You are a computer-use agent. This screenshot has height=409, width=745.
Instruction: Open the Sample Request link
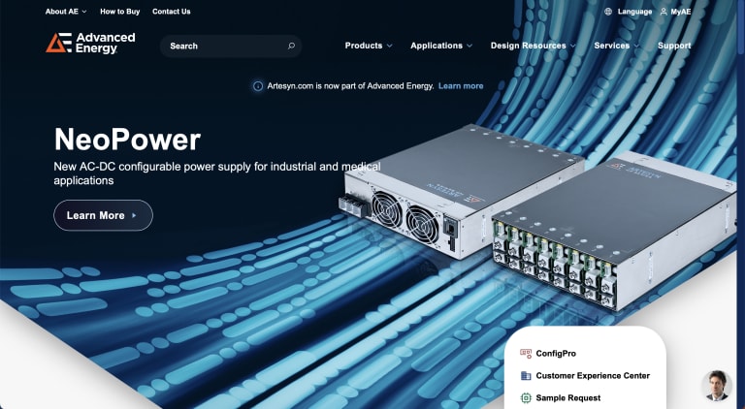(x=567, y=398)
